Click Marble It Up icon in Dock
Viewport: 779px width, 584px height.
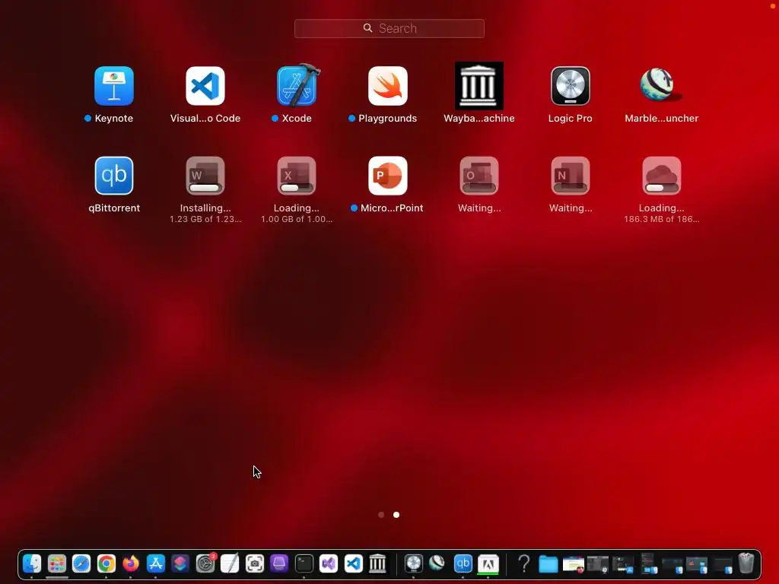click(437, 563)
